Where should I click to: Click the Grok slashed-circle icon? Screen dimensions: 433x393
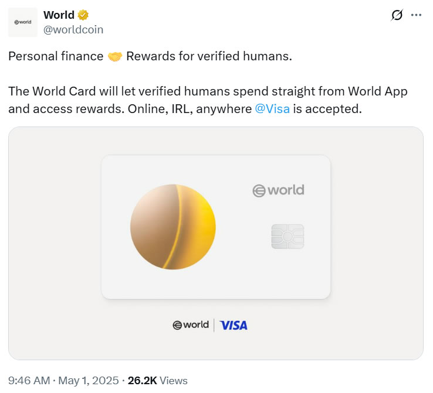click(x=397, y=15)
